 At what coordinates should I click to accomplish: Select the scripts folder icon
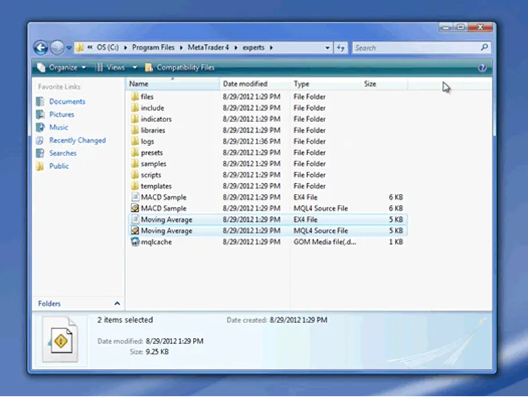(x=135, y=174)
